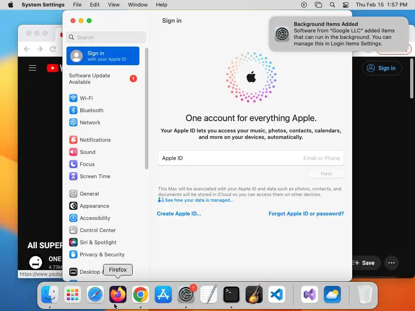
Task: Click the date and time in the menu bar
Action: [381, 5]
